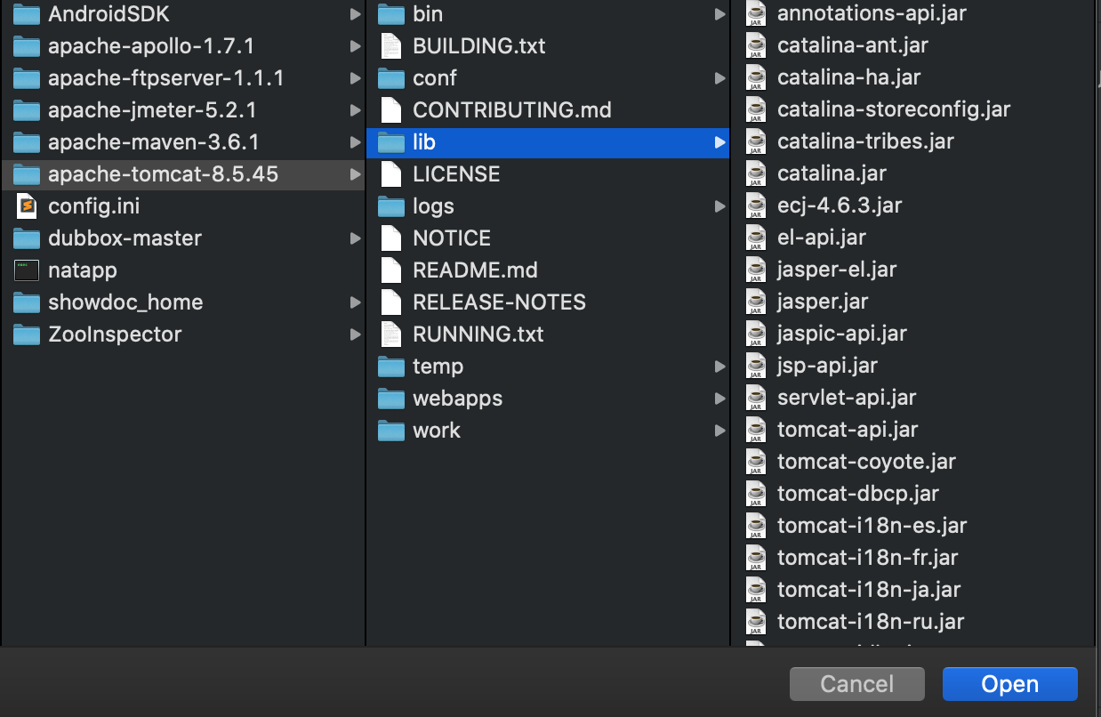1101x717 pixels.
Task: Click the LICENSE file icon
Action: tap(391, 174)
